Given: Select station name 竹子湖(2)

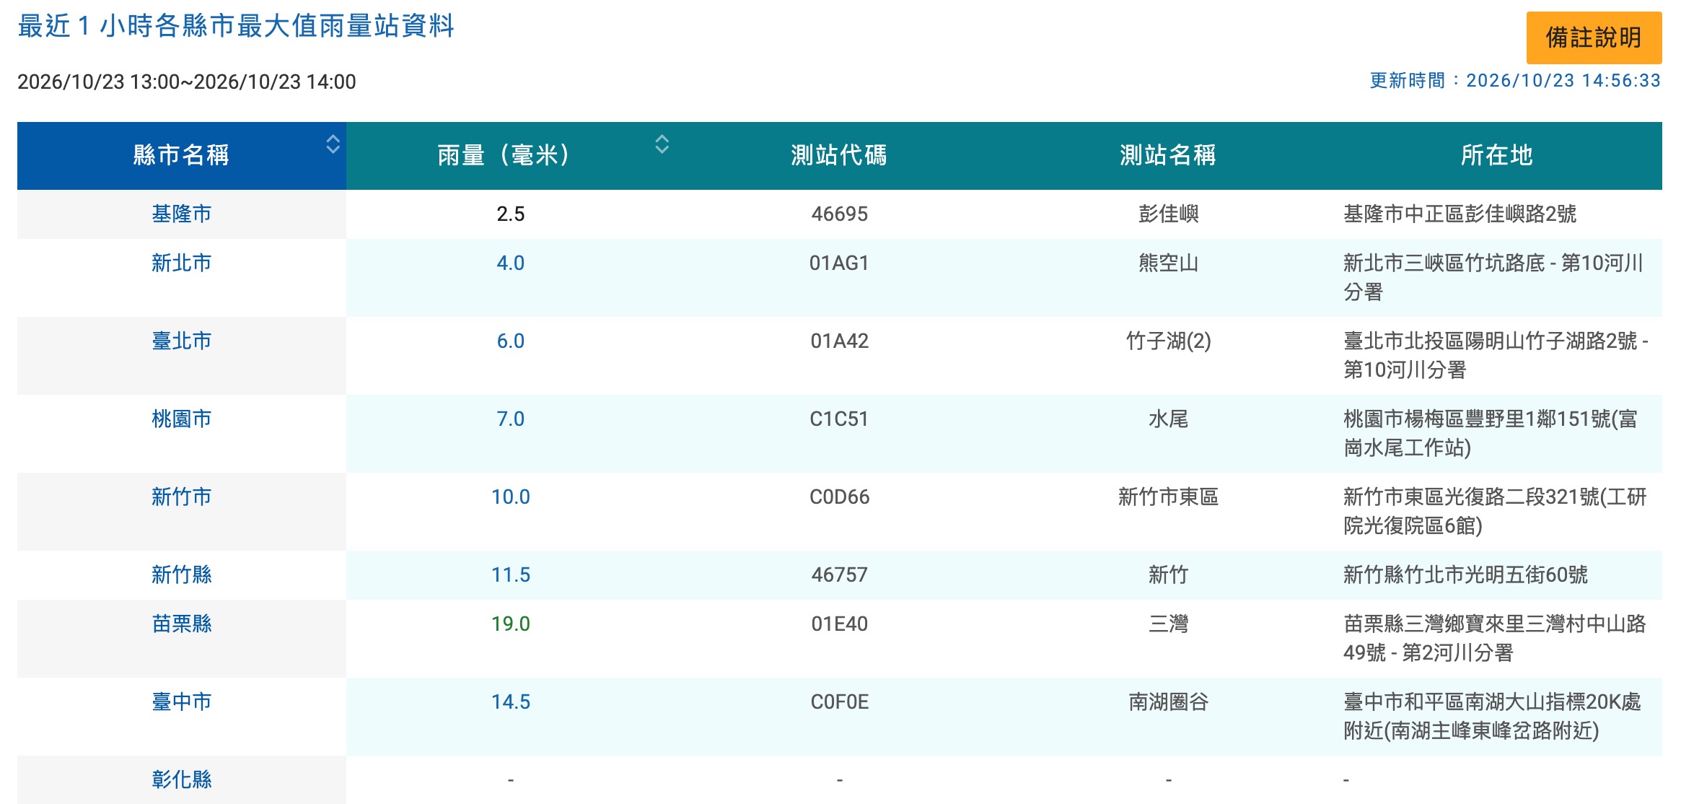Looking at the screenshot, I should (1169, 341).
